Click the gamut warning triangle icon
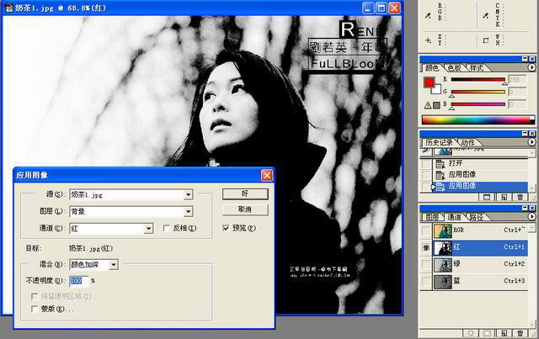 pos(426,104)
